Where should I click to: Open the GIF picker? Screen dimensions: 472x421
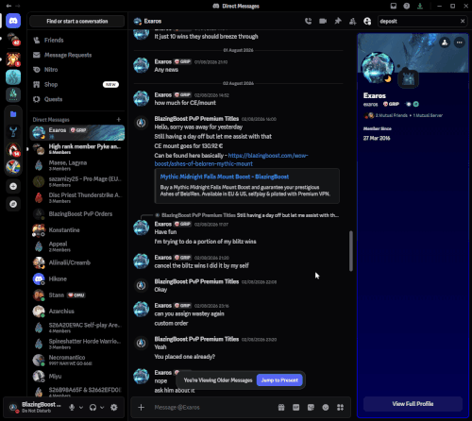pyautogui.click(x=296, y=408)
